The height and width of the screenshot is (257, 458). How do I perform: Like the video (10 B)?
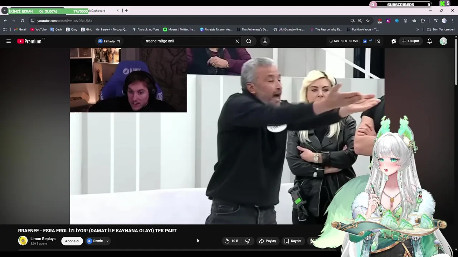tap(231, 241)
